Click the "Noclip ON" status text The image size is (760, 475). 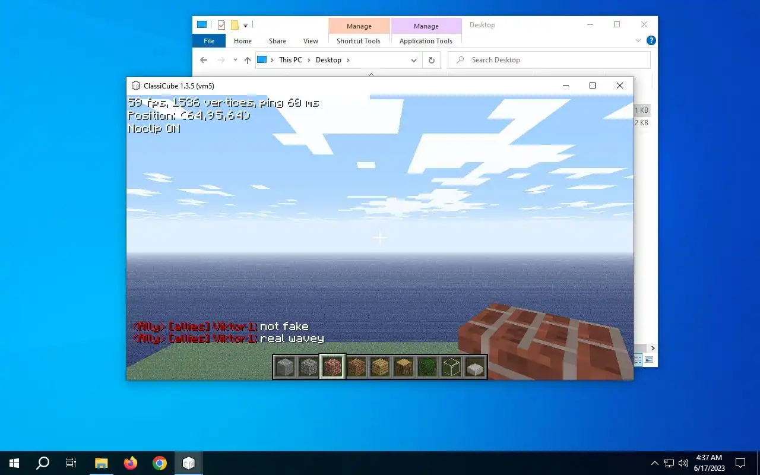tap(154, 128)
